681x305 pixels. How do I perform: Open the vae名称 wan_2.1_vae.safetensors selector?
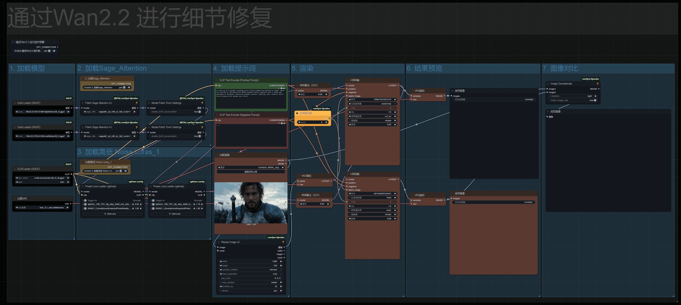[x=42, y=208]
